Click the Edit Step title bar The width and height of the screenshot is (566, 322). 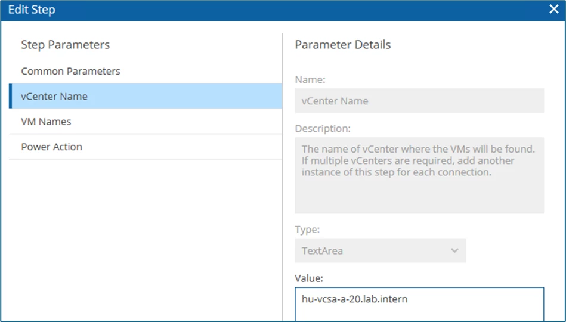[239, 10]
